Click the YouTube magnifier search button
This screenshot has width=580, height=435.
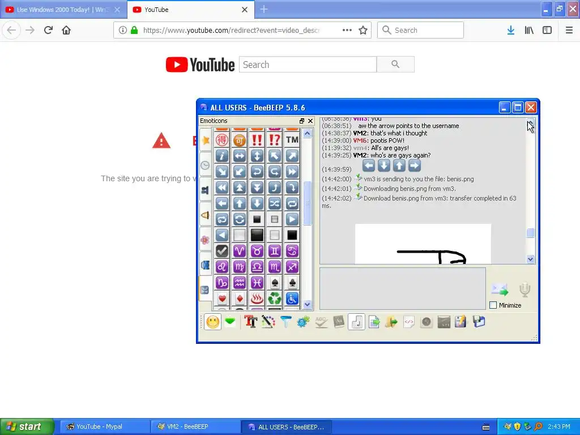(x=395, y=65)
